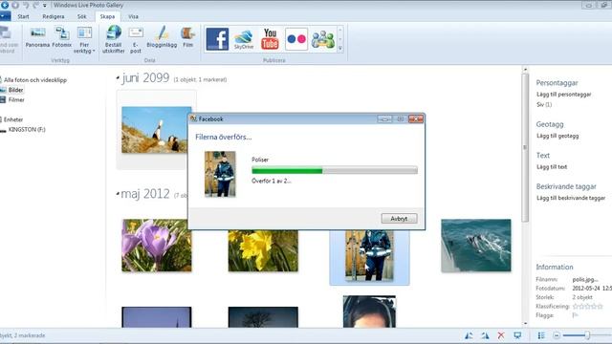
Task: Select the dark tree photo thumbnail
Action: [x=263, y=317]
